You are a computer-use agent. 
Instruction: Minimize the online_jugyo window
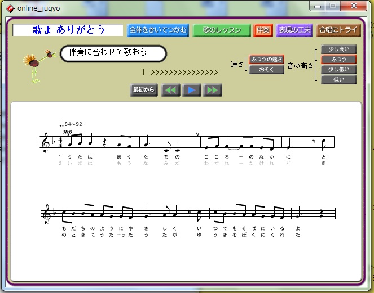318,6
